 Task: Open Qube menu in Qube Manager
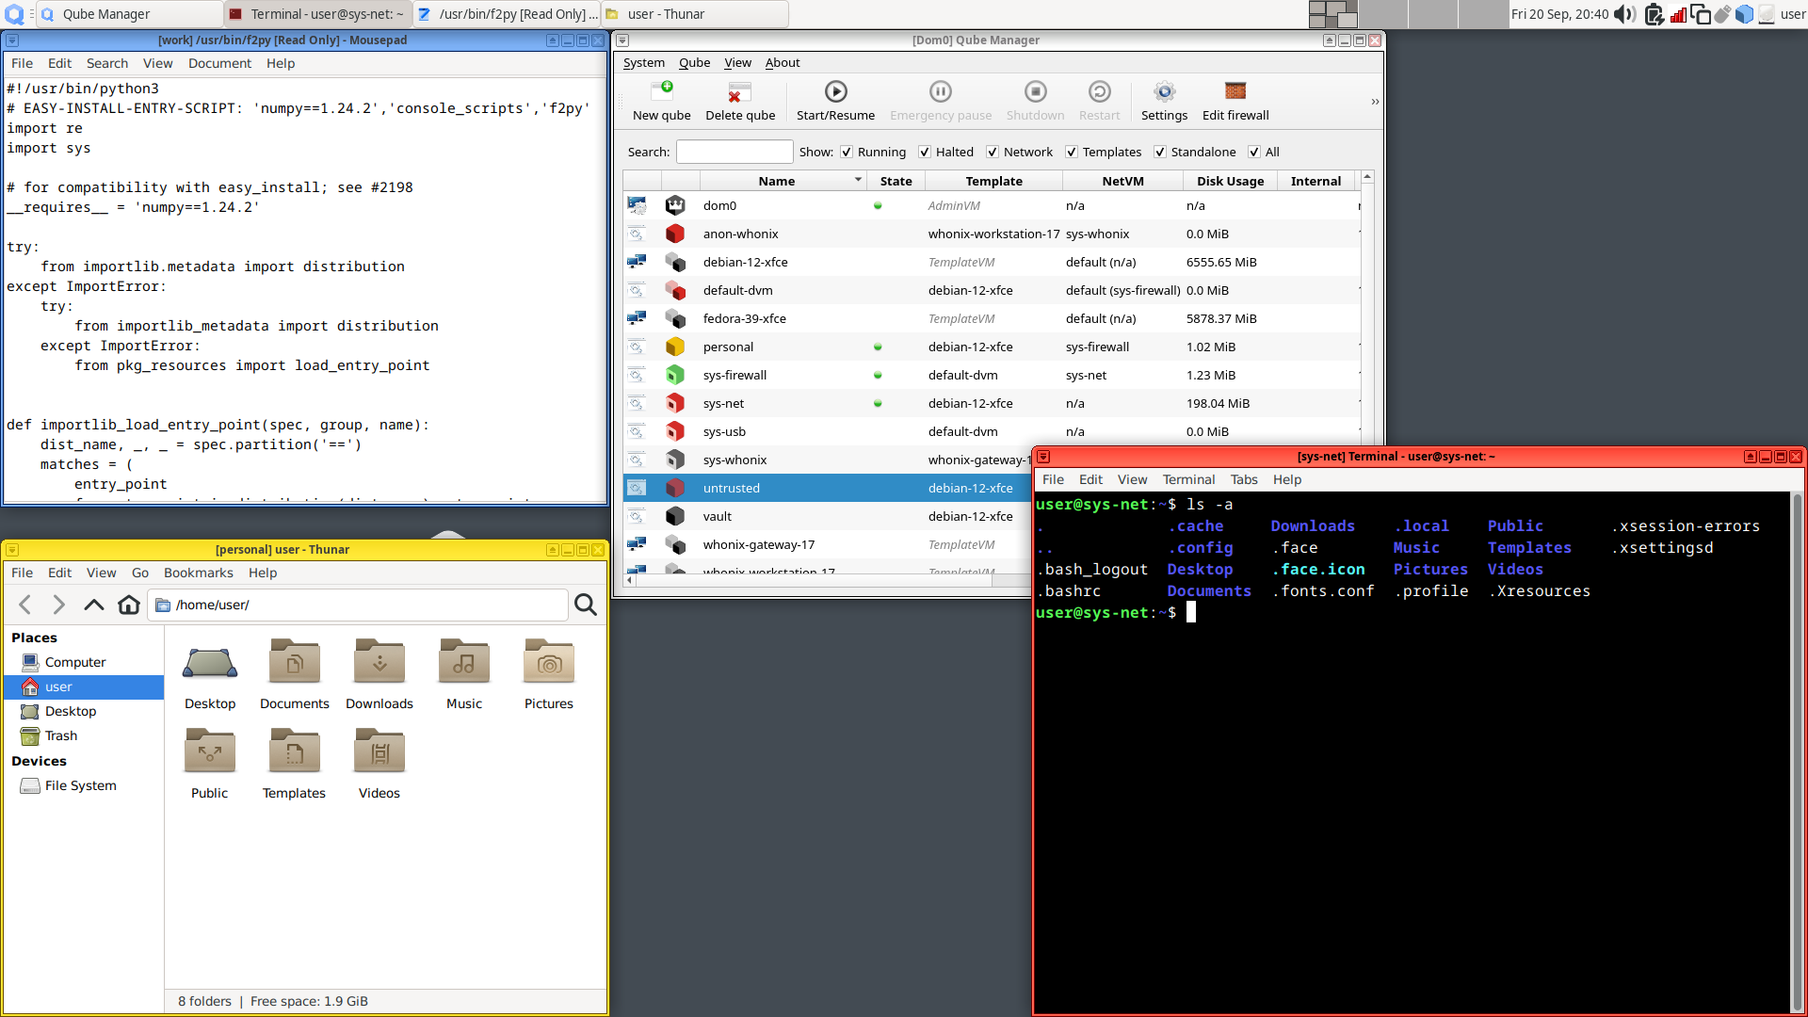pos(694,63)
